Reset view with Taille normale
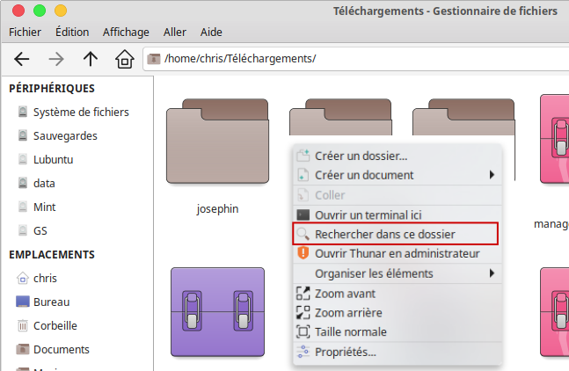Screen dimensions: 569x371 point(398,331)
